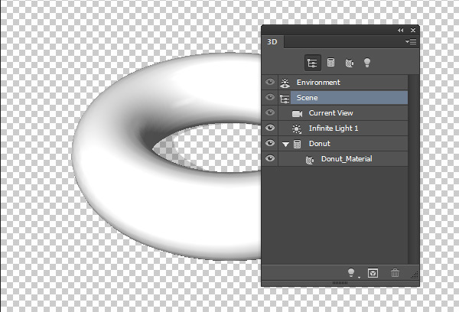Toggle visibility of Environment

tap(269, 83)
